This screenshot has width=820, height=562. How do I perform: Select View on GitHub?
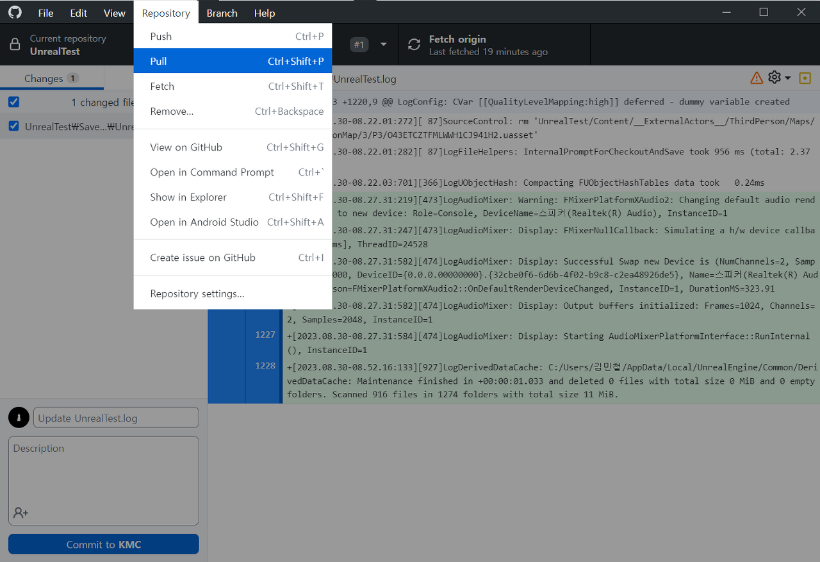pos(233,147)
